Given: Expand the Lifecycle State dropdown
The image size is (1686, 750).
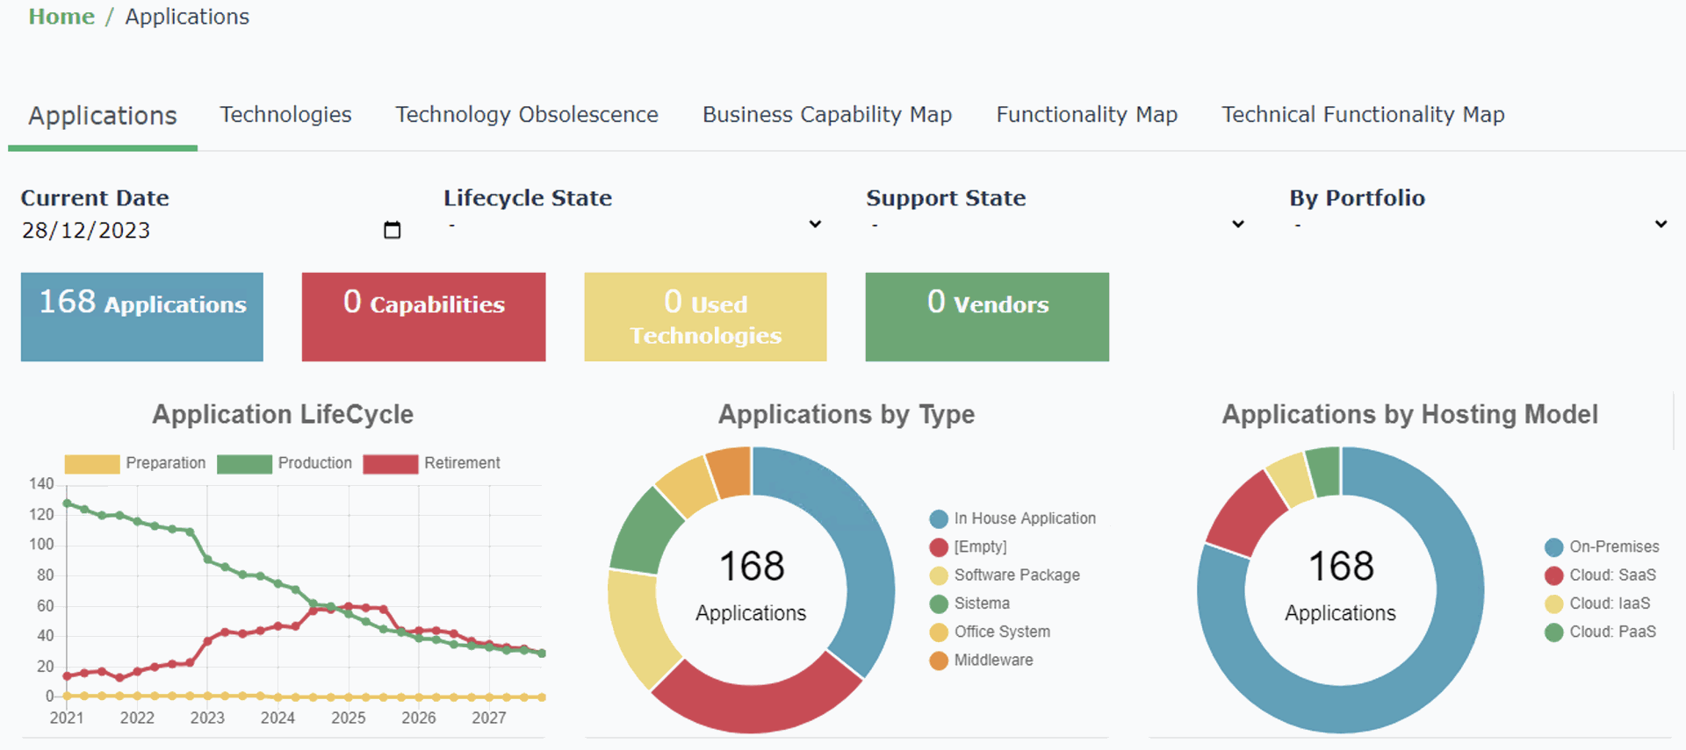Looking at the screenshot, I should click(x=633, y=225).
